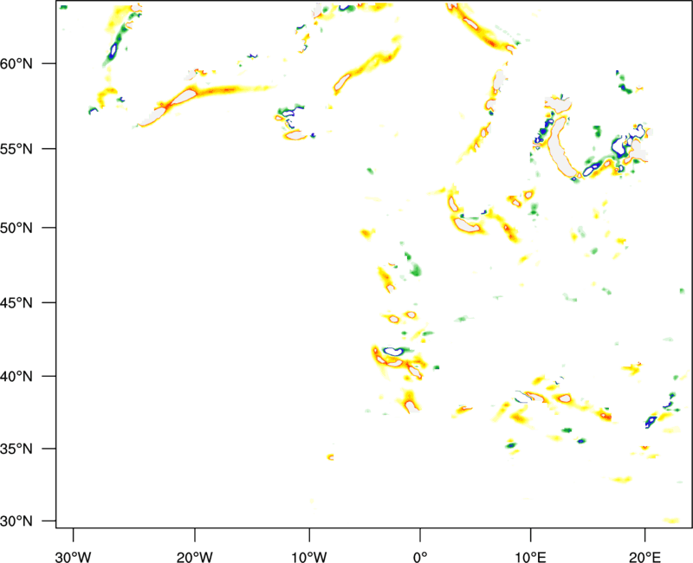This screenshot has width=693, height=563.
Task: Click the 20°E longitude axis label
Action: [644, 557]
